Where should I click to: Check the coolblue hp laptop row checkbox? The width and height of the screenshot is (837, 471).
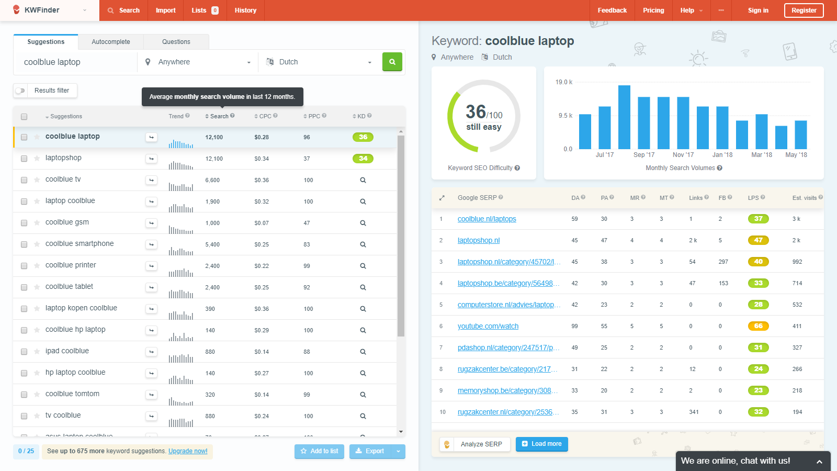[24, 330]
